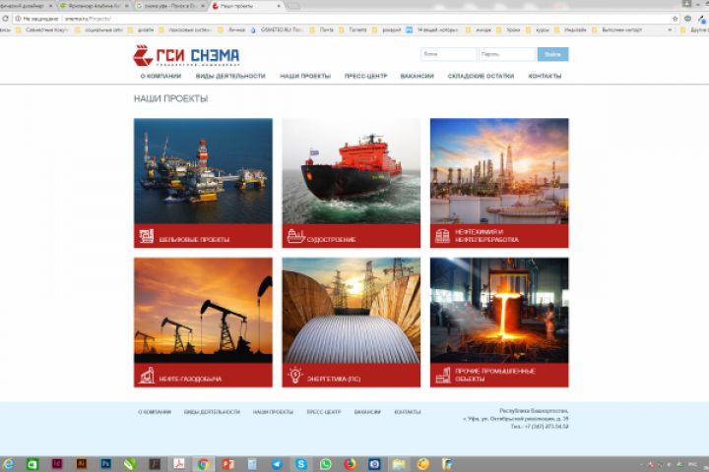The height and width of the screenshot is (472, 709).
Task: Click the pumpjack icon beside Нефте-газодобыча
Action: (x=147, y=376)
